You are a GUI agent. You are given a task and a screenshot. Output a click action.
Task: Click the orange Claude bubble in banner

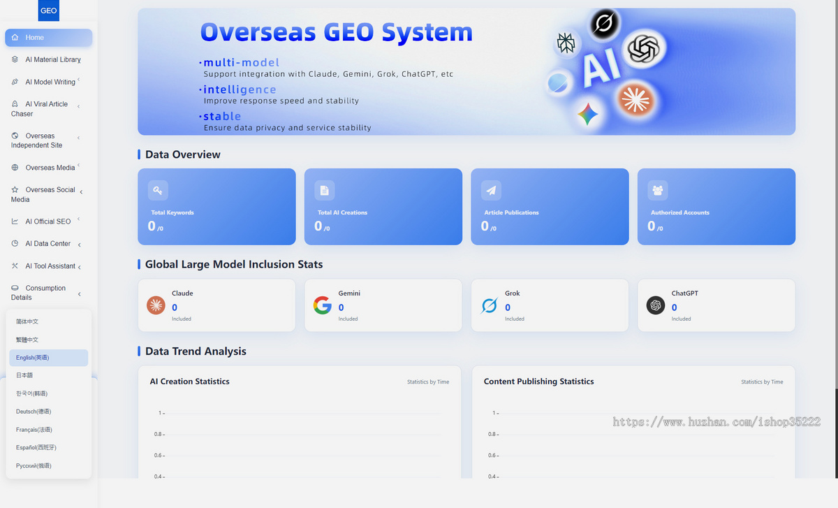click(635, 99)
